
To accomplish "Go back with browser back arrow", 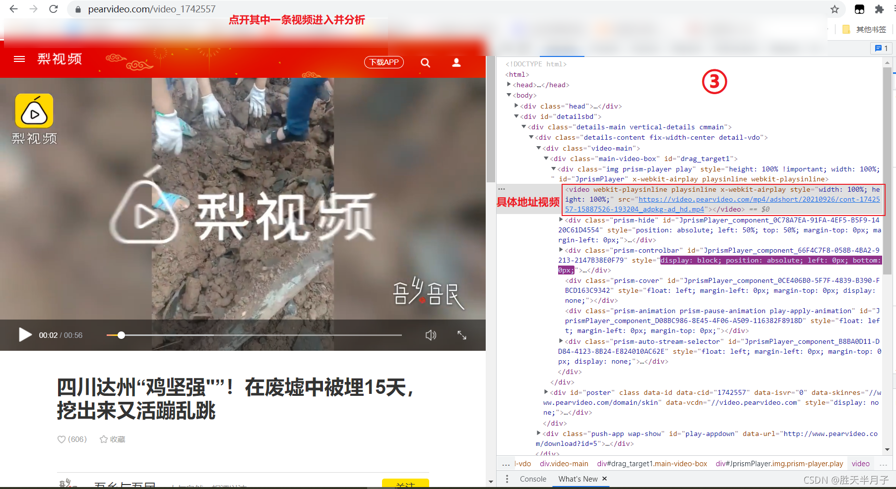I will (x=13, y=9).
